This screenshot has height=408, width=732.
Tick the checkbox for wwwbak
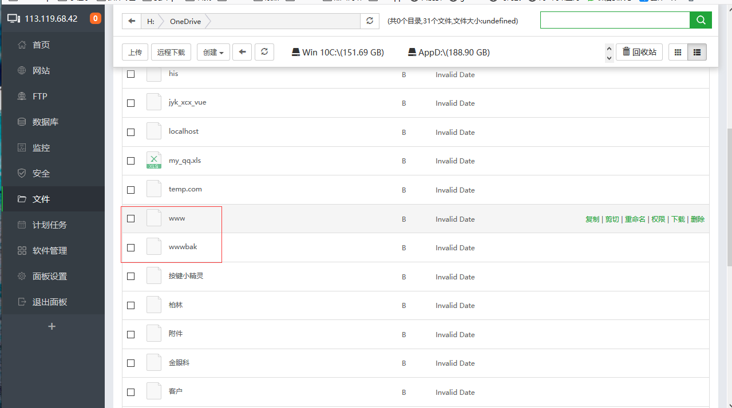(130, 247)
